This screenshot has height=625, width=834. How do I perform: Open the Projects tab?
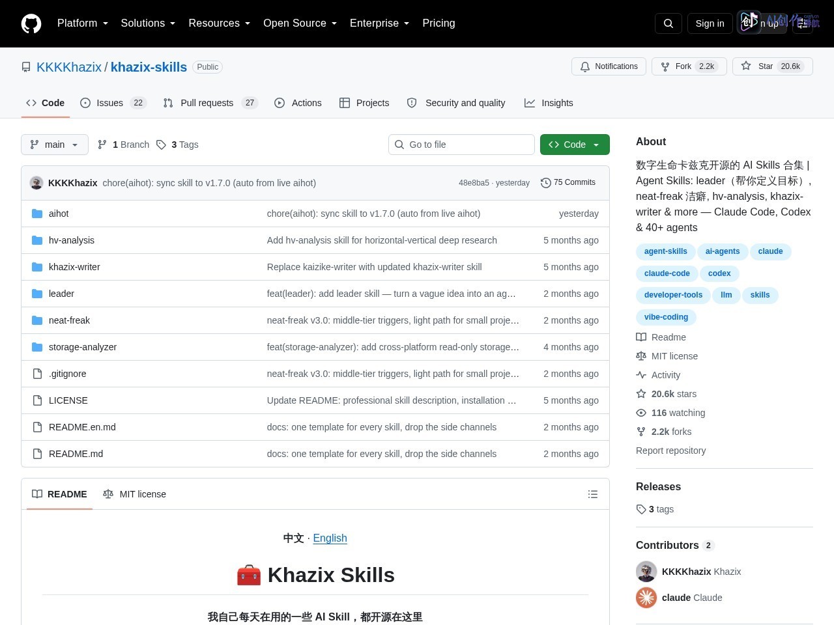(364, 103)
